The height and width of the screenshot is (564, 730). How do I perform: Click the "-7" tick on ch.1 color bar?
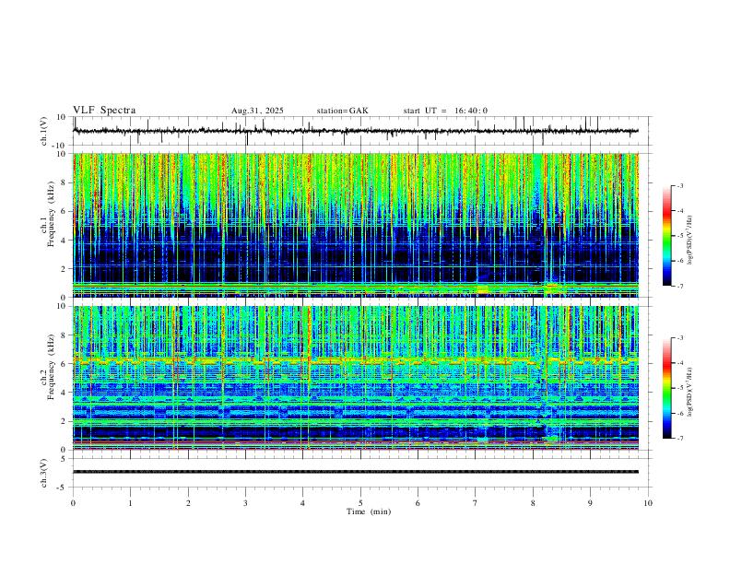click(679, 287)
